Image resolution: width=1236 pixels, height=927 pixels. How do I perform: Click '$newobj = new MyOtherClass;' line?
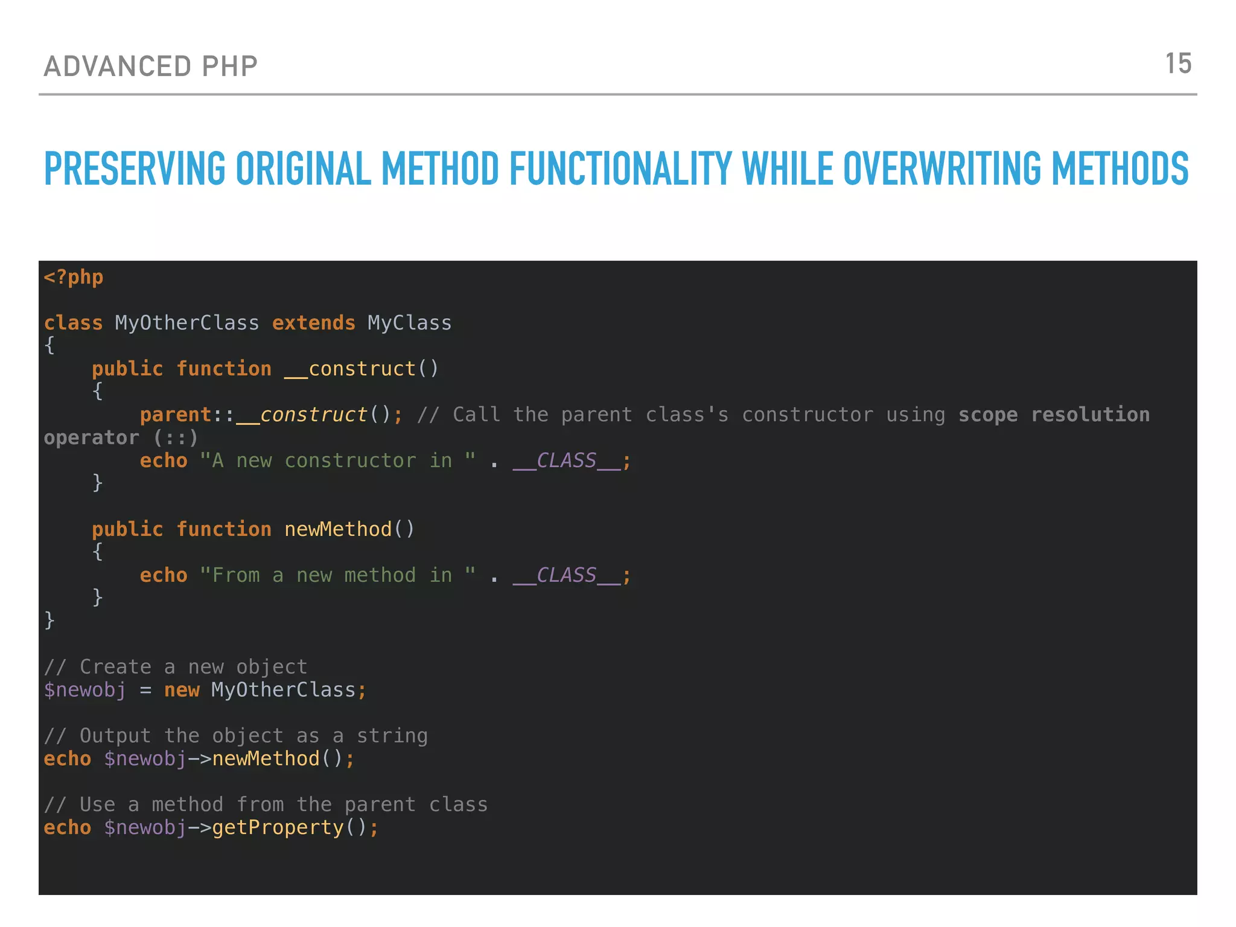coord(205,690)
